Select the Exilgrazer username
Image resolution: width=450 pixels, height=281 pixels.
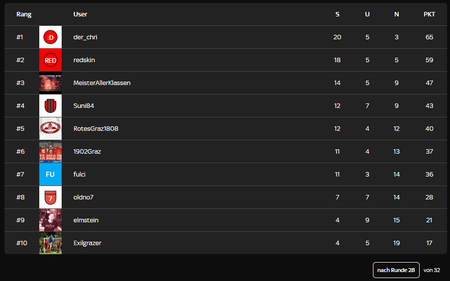tap(87, 243)
